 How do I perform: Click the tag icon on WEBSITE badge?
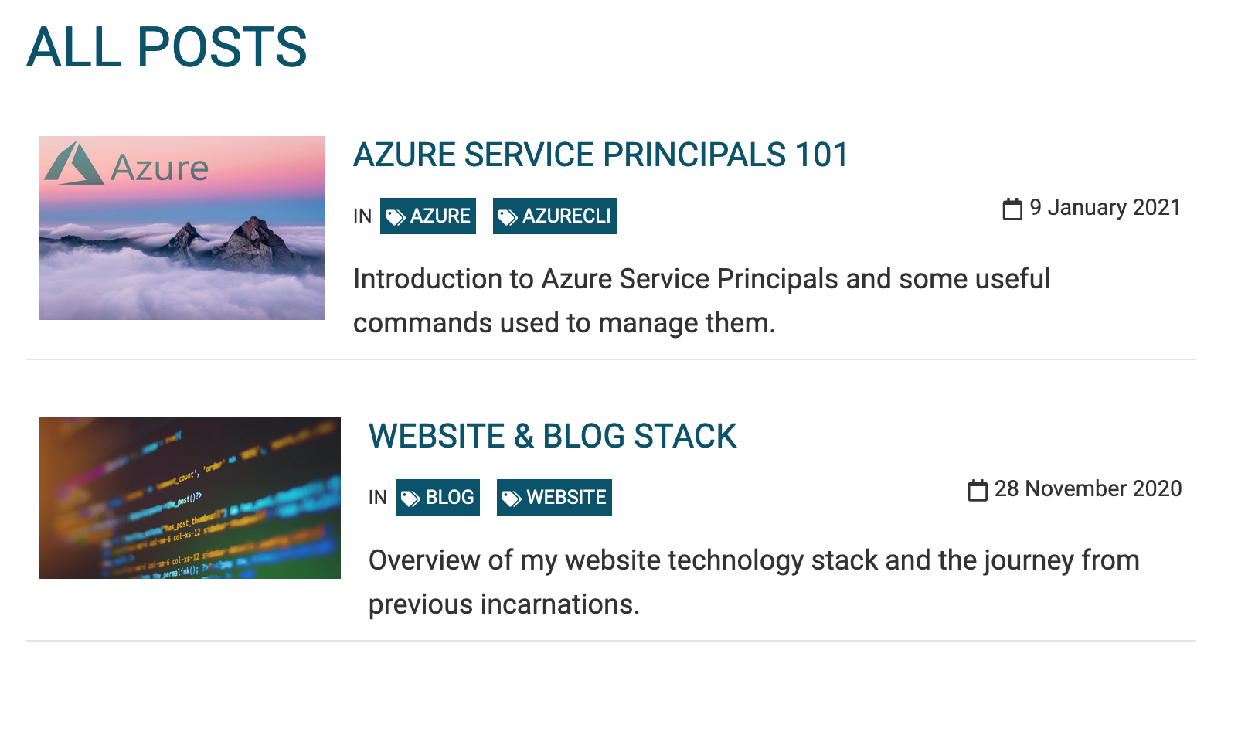click(512, 499)
